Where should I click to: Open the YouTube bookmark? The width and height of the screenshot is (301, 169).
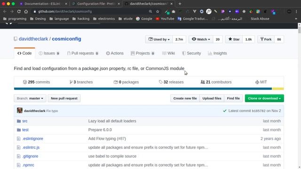[165, 19]
